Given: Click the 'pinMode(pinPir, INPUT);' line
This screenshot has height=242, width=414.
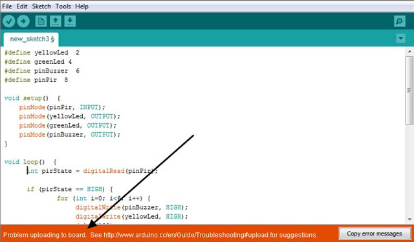Looking at the screenshot, I should pyautogui.click(x=62, y=107).
